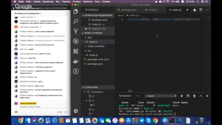Expand the node_modules folder

tap(85, 46)
